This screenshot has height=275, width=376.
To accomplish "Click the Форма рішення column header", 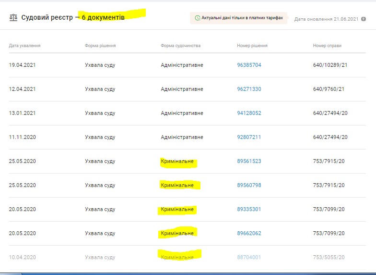I will tap(100, 46).
